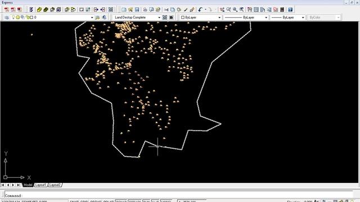This screenshot has width=360, height=202.
Task: Click the Copy to clipboard icon
Action: click(x=173, y=10)
